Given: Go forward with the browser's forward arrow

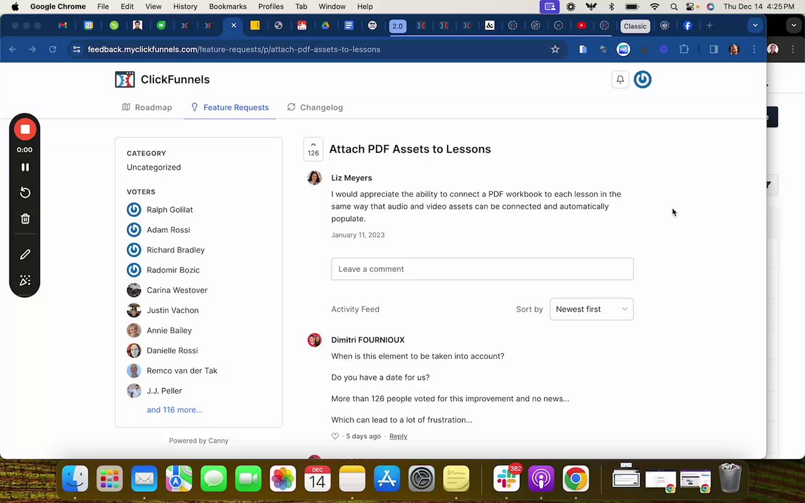Looking at the screenshot, I should point(32,49).
